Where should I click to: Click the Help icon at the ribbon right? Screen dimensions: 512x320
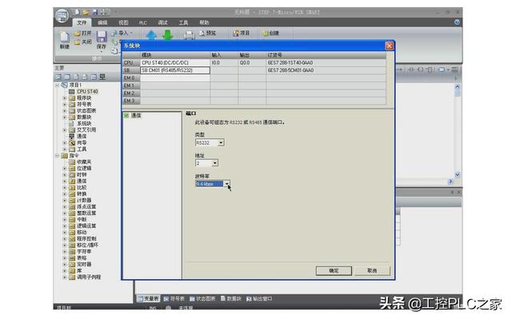click(457, 22)
